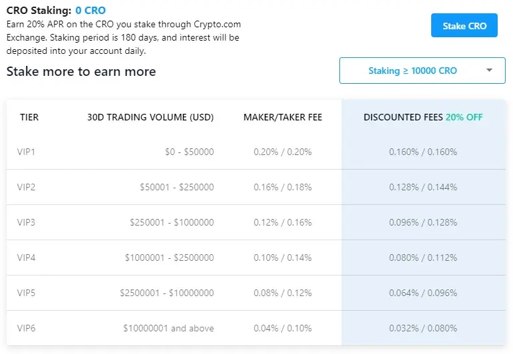Click the 0.12% / 0.16% fee cell
The height and width of the screenshot is (354, 513).
[x=283, y=222]
